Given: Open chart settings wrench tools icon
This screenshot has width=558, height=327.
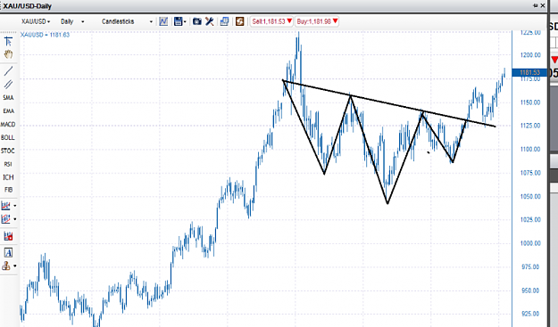Looking at the screenshot, I should (x=210, y=21).
